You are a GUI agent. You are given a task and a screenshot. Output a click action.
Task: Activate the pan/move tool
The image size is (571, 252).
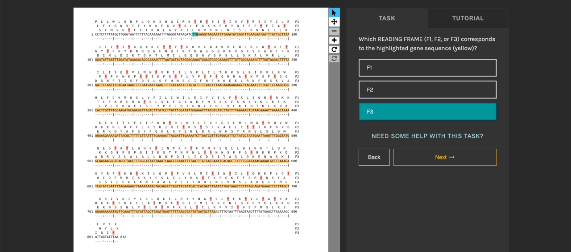tap(334, 22)
